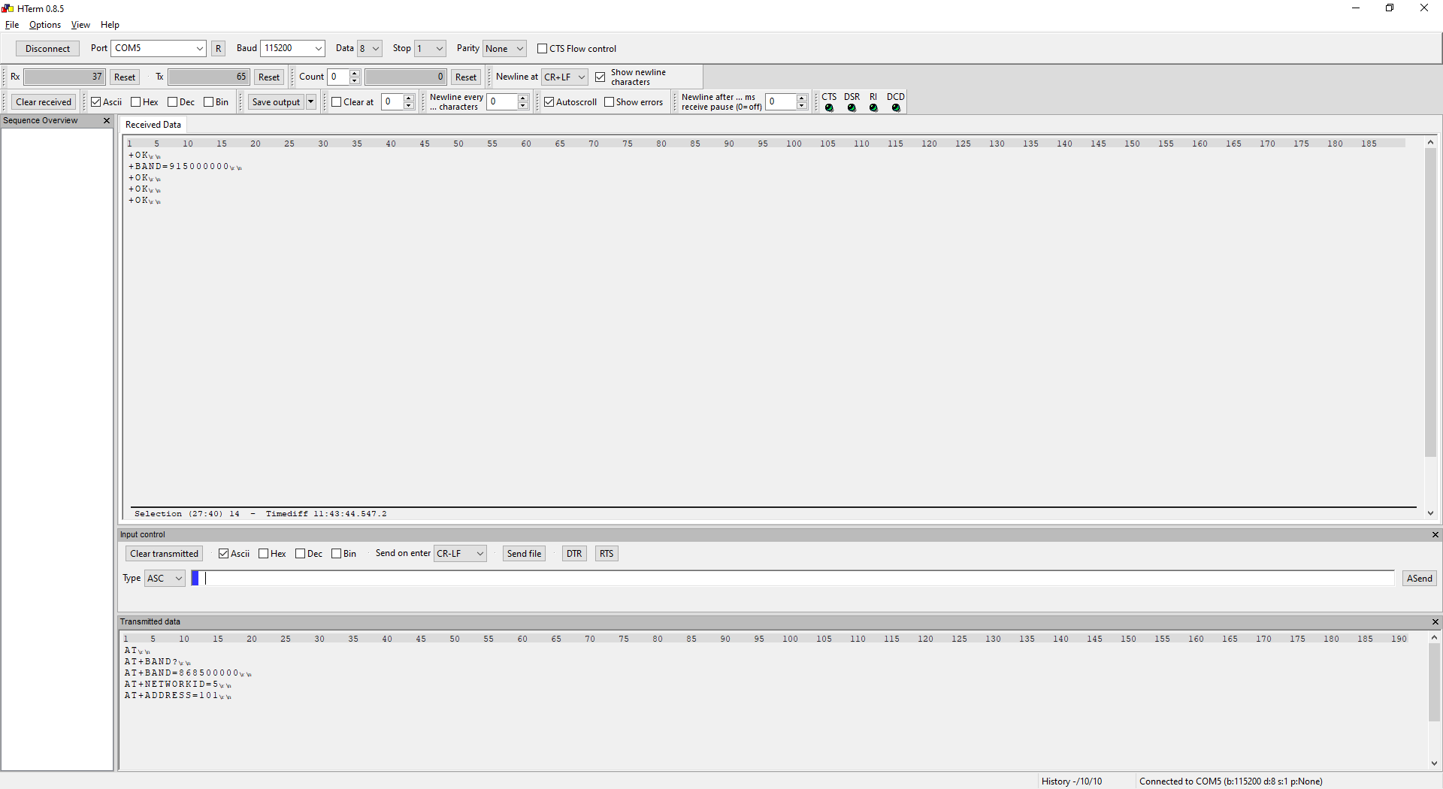Click the RI status LED indicator

point(873,107)
